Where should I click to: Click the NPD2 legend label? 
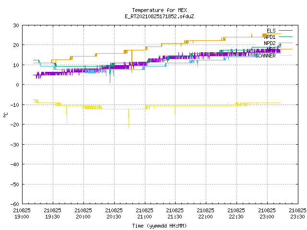click(x=270, y=43)
